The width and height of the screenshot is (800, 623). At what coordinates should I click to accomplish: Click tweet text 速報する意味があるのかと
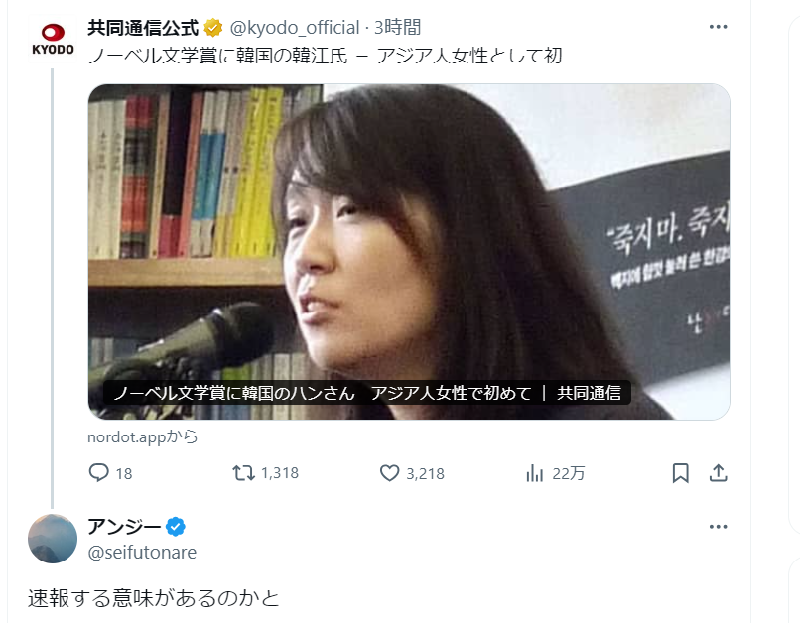153,598
